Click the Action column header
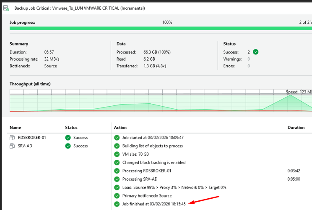Viewport: 312px width, 210px height. (x=120, y=128)
